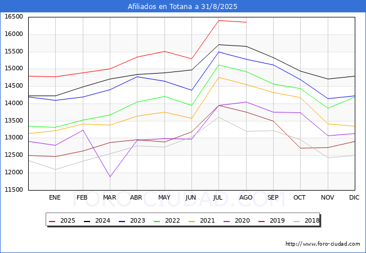Click the JUL label on the x-axis
This screenshot has width=366, height=253.
point(218,197)
